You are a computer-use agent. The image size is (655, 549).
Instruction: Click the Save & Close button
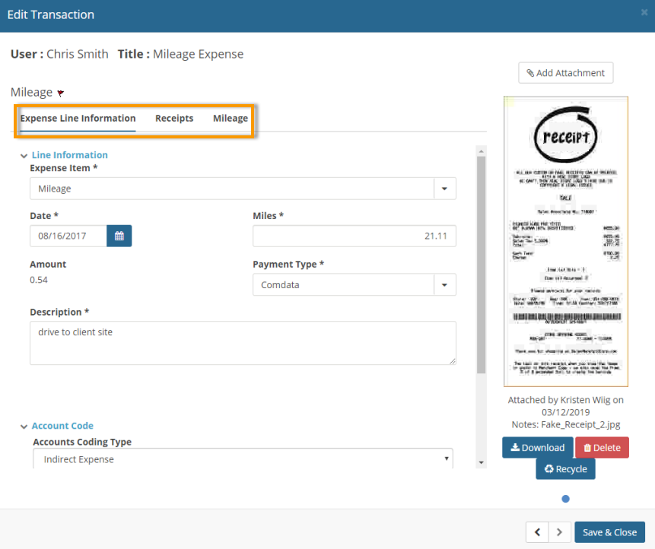[609, 532]
